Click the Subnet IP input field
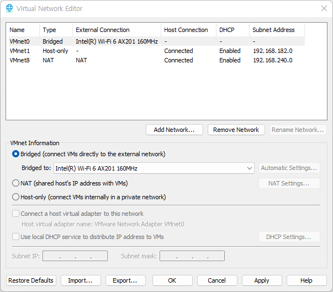The height and width of the screenshot is (292, 333). 75,256
